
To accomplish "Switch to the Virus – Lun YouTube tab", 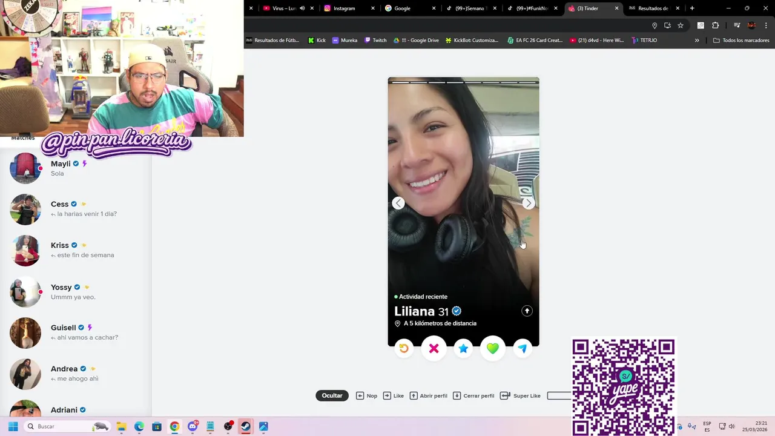I will tap(288, 8).
